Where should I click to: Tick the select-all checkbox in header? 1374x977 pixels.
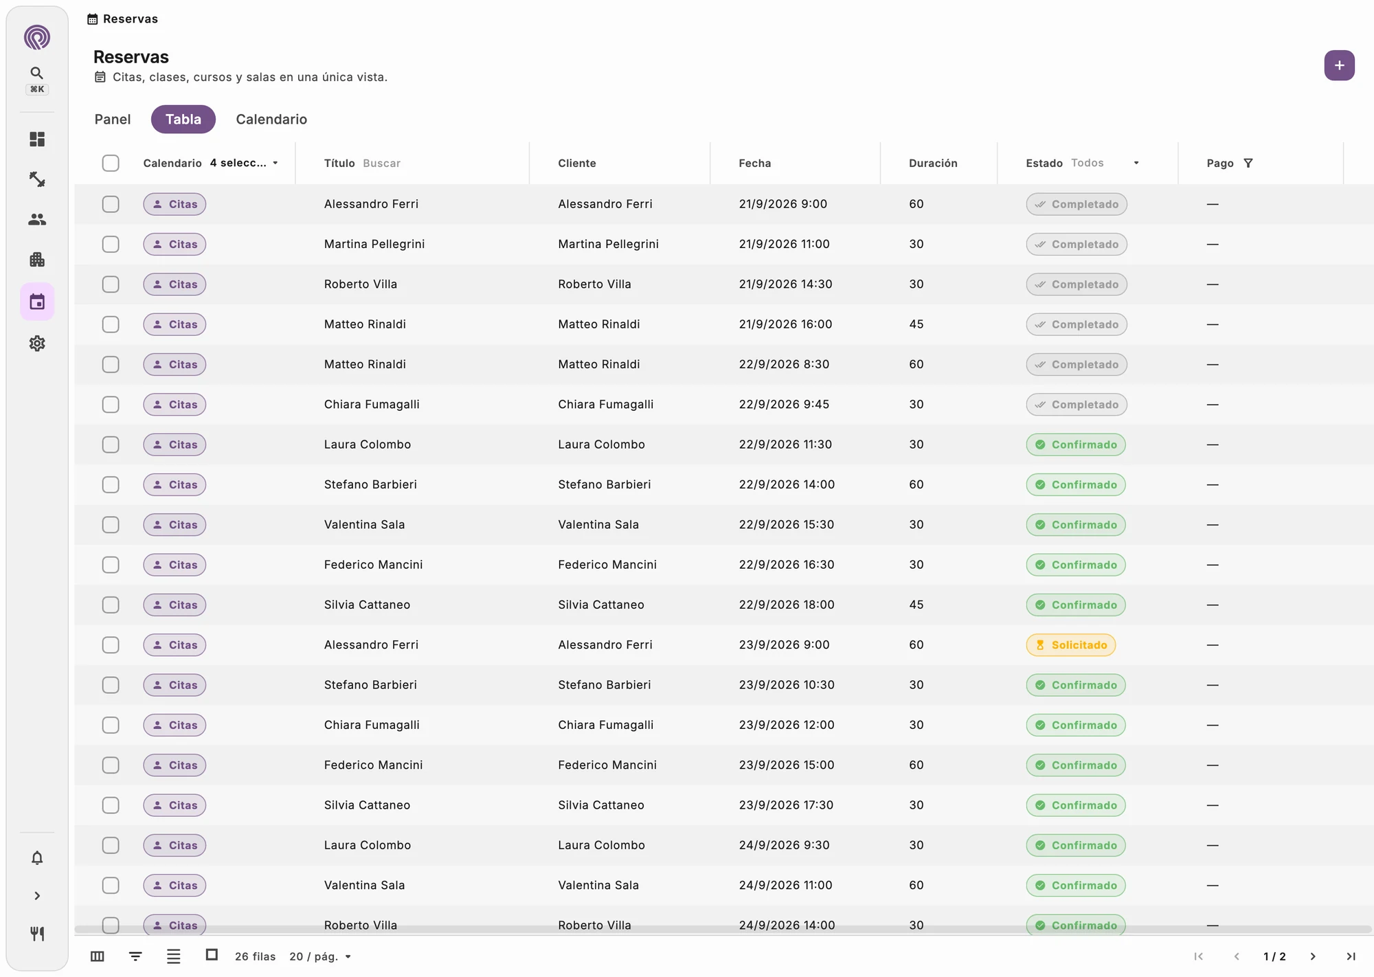111,163
